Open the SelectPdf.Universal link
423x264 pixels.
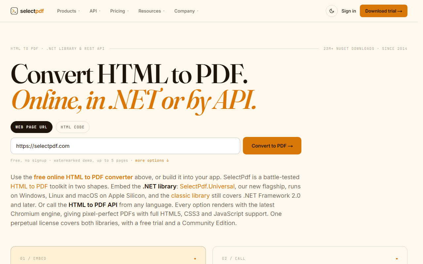coord(207,186)
